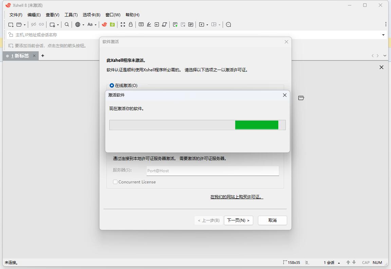Expand the address bar dropdown arrow
Viewport: 391px width, 269px height.
(383, 35)
